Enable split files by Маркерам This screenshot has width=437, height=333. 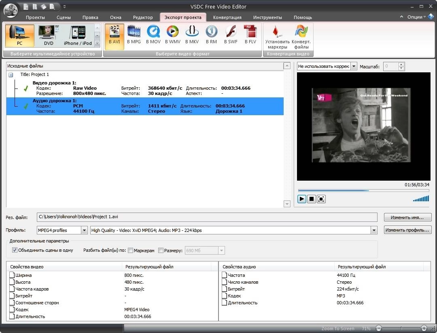[x=130, y=250]
